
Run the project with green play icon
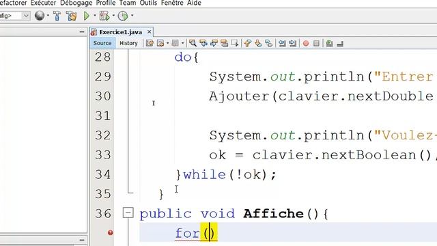tap(87, 16)
